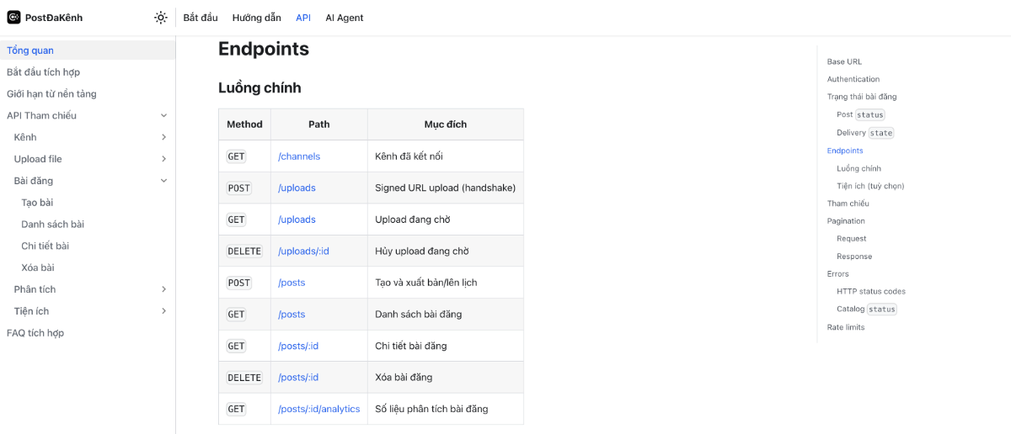The height and width of the screenshot is (434, 1011).
Task: Jump to Delivery state in contents
Action: [x=865, y=133]
